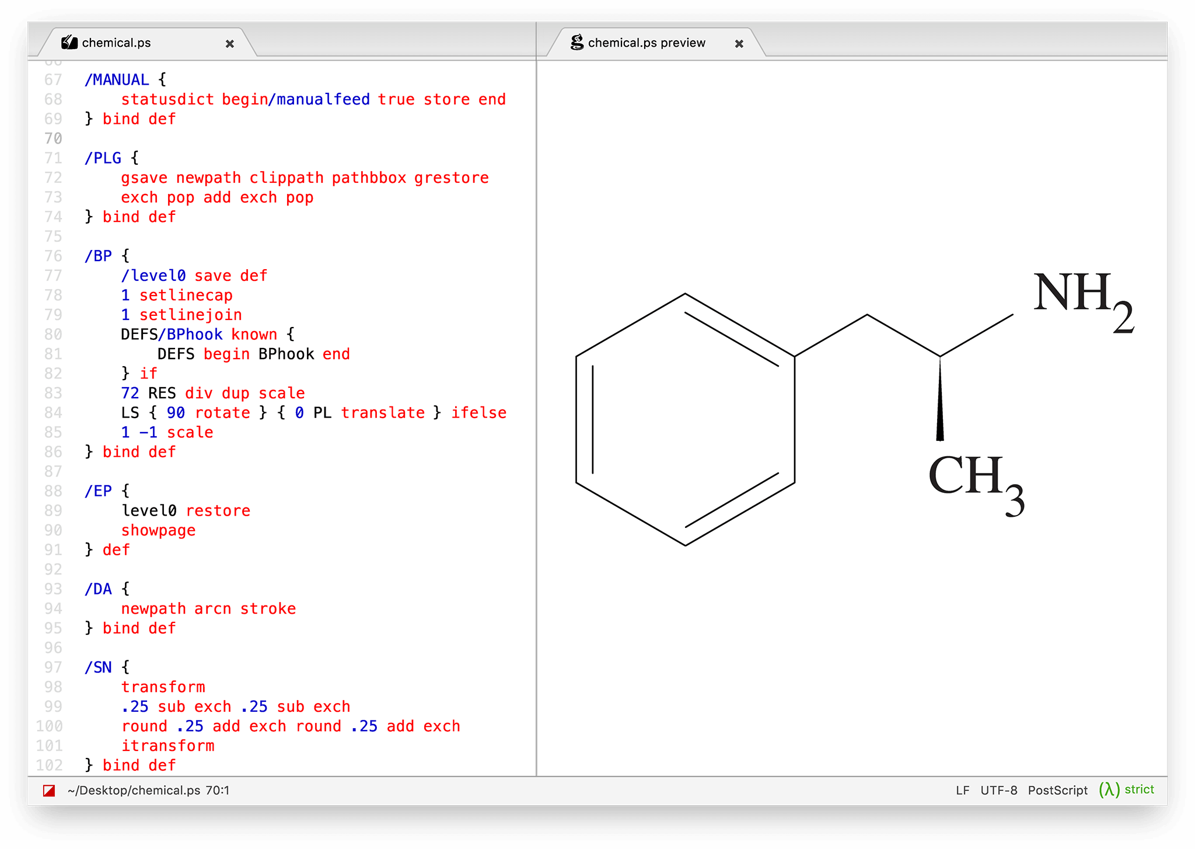Click the red modified-file icon in status bar
The height and width of the screenshot is (849, 1195).
(49, 791)
